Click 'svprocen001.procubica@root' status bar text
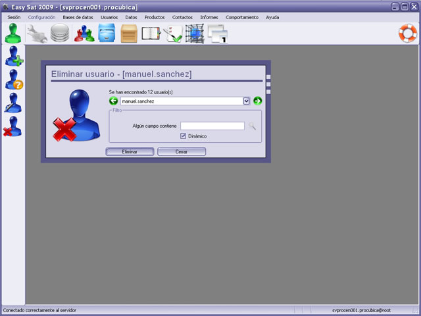The width and height of the screenshot is (421, 316). click(361, 310)
